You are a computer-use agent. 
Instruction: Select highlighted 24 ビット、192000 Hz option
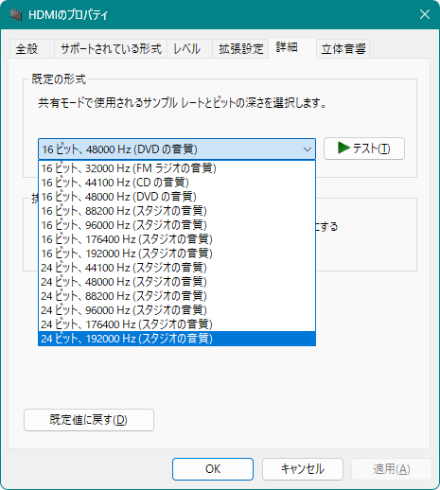pos(177,339)
